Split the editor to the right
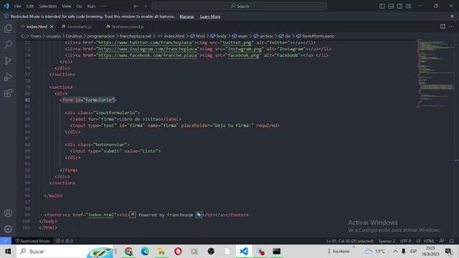Screen dimensions: 459x258 click(443, 27)
